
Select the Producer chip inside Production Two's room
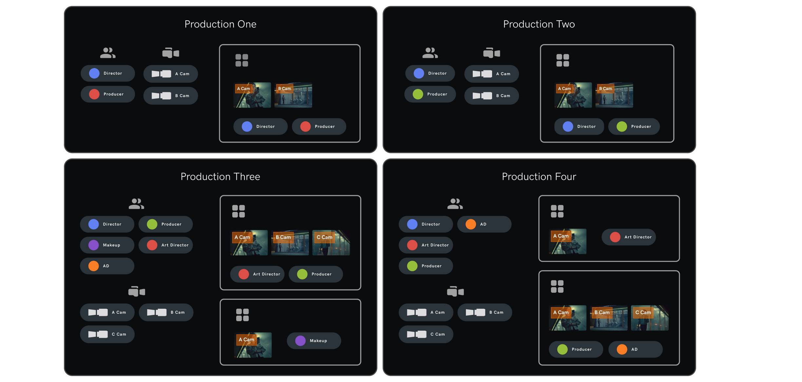(634, 127)
